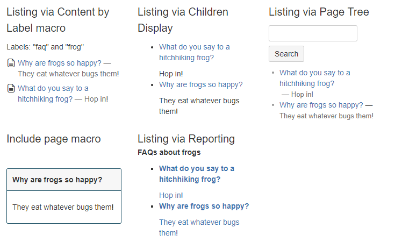Click the 'FAQs about frogs' title
Screen dimensions: 395x242
tap(169, 152)
